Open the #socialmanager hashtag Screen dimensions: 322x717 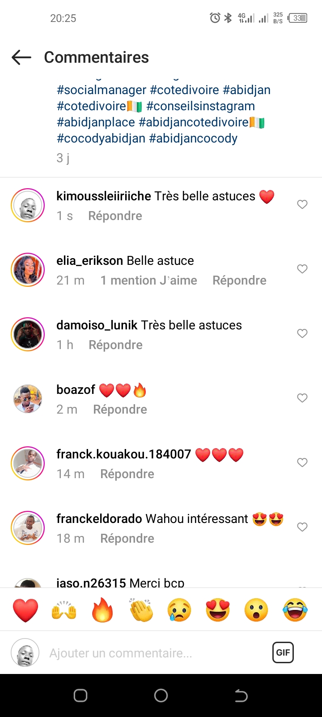[x=102, y=90]
